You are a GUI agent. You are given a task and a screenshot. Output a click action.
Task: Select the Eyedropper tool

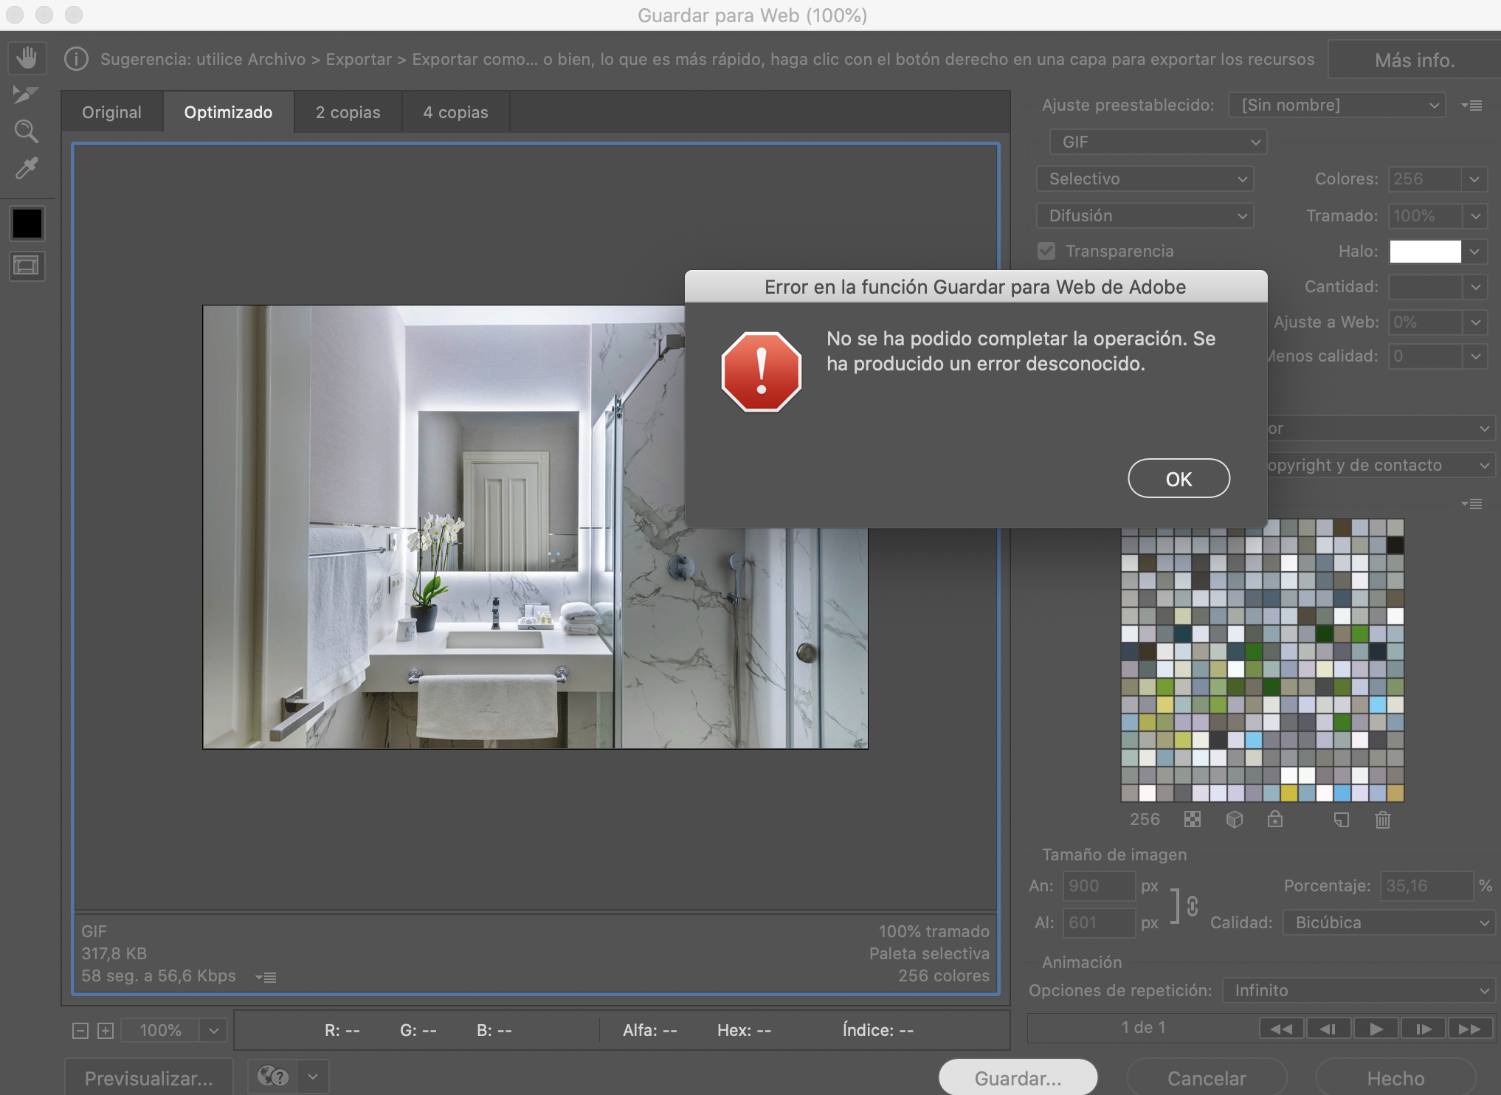(x=27, y=168)
